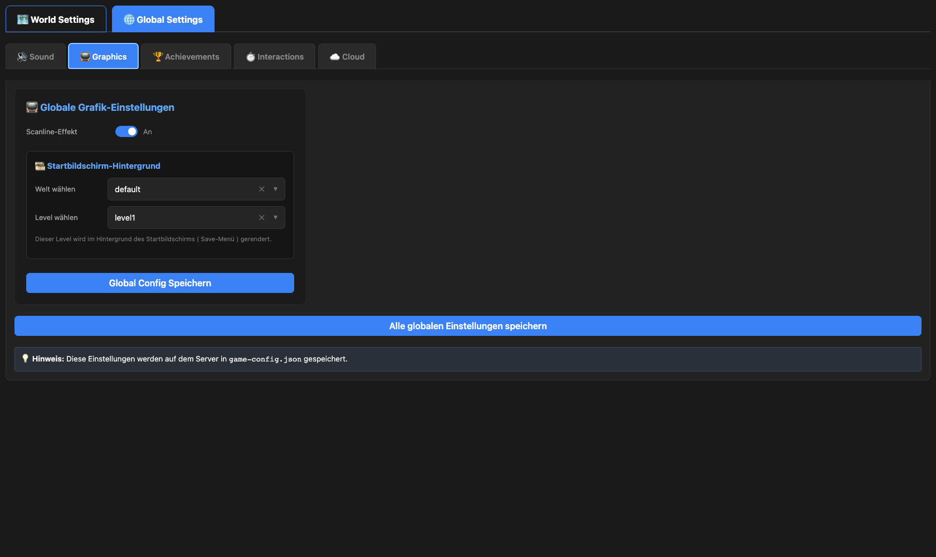Clear the level1 selection

(x=261, y=218)
